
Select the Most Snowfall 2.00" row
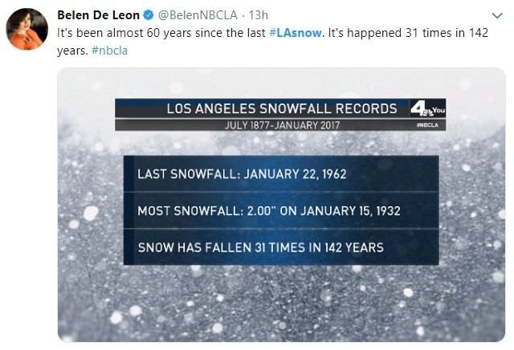coord(281,210)
